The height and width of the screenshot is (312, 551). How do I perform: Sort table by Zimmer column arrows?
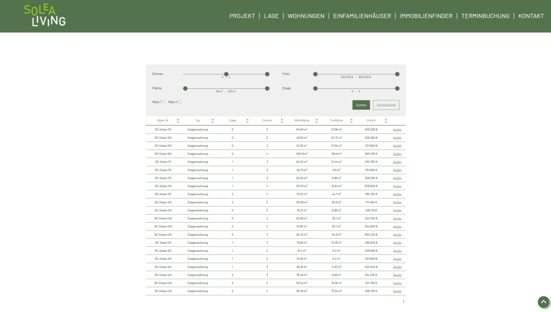[x=282, y=120]
